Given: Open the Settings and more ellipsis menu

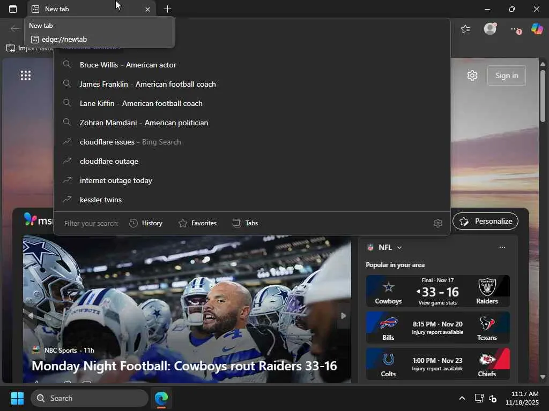Looking at the screenshot, I should (x=514, y=29).
